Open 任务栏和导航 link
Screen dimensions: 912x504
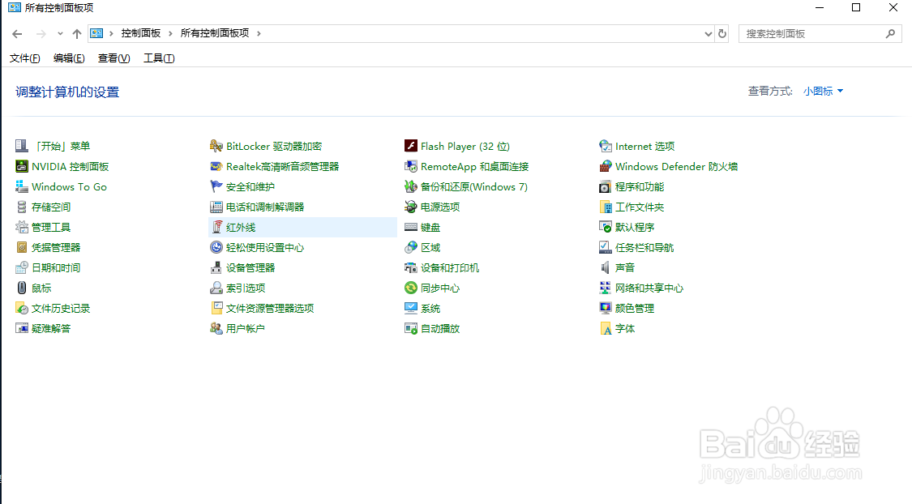[644, 248]
